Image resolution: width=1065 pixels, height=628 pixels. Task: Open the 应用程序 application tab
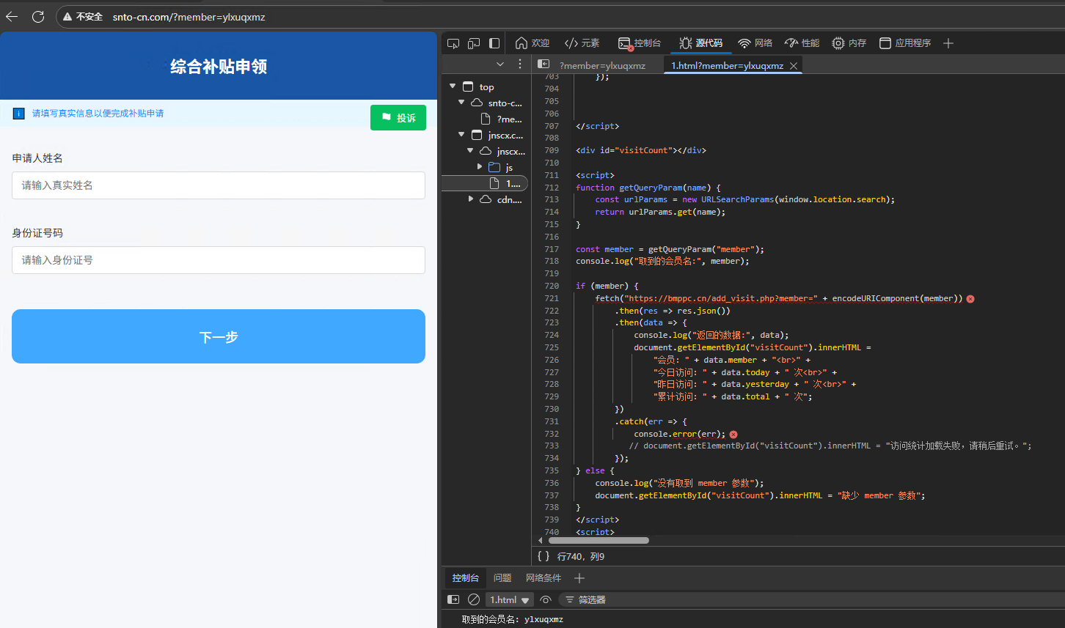[905, 43]
